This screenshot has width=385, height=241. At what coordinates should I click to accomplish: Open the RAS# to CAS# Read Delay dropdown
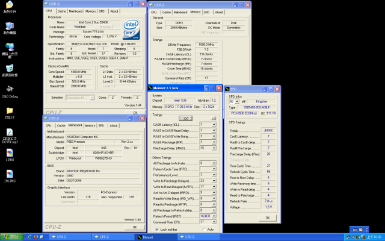[214, 131]
